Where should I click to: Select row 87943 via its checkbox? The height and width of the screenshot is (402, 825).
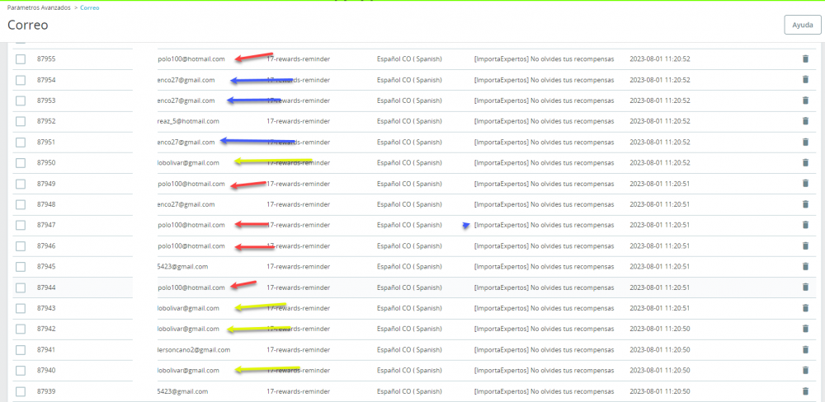coord(21,308)
